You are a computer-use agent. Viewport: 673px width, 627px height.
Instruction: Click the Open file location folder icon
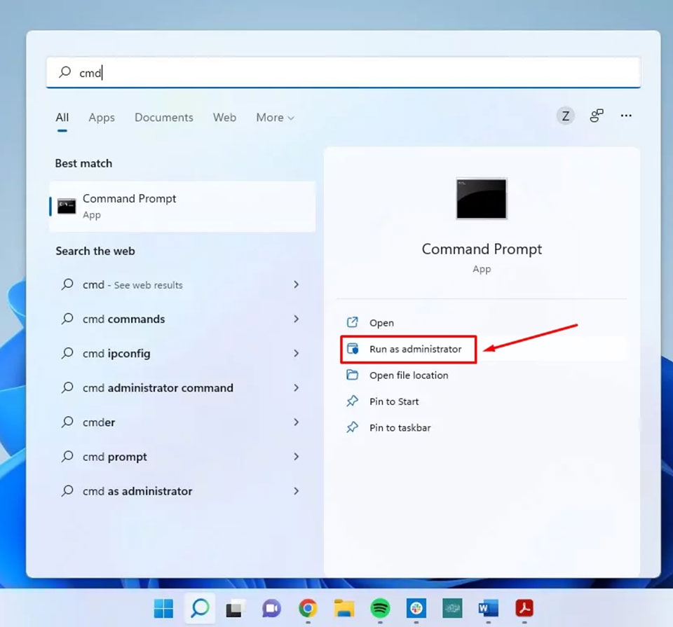point(353,375)
